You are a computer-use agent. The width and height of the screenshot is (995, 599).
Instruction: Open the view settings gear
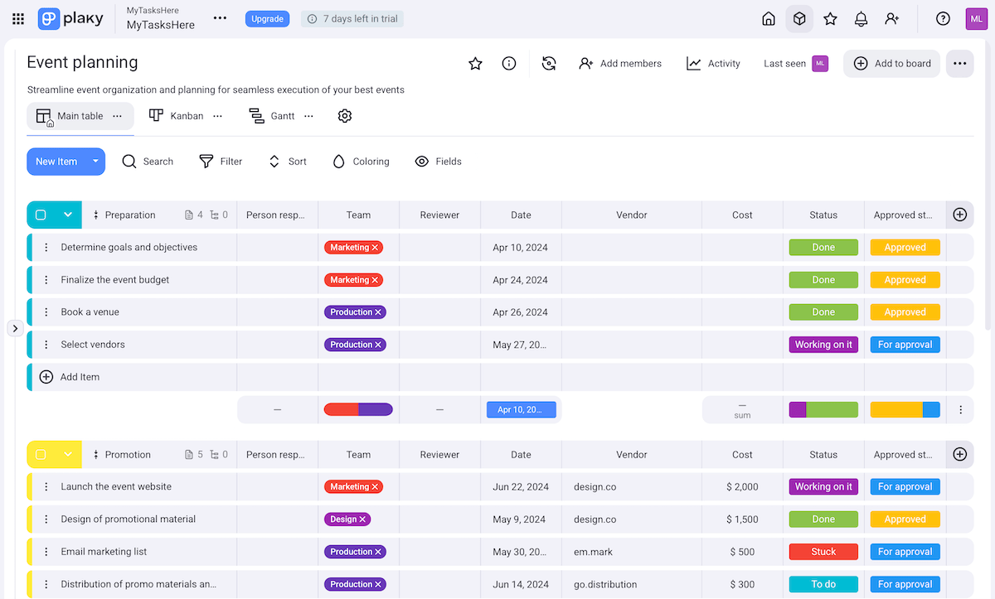coord(345,116)
